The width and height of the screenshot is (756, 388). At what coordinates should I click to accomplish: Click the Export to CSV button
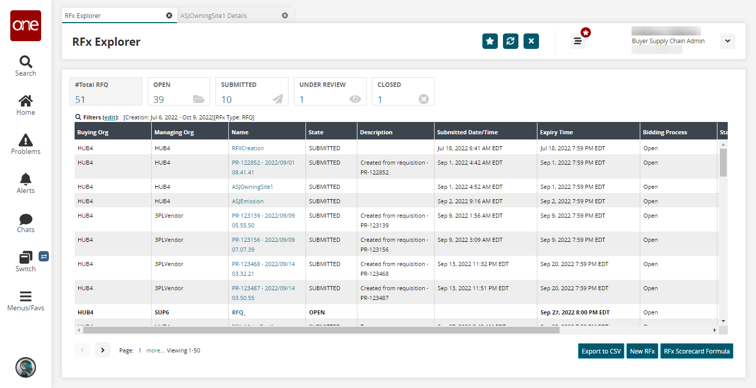[x=601, y=351]
